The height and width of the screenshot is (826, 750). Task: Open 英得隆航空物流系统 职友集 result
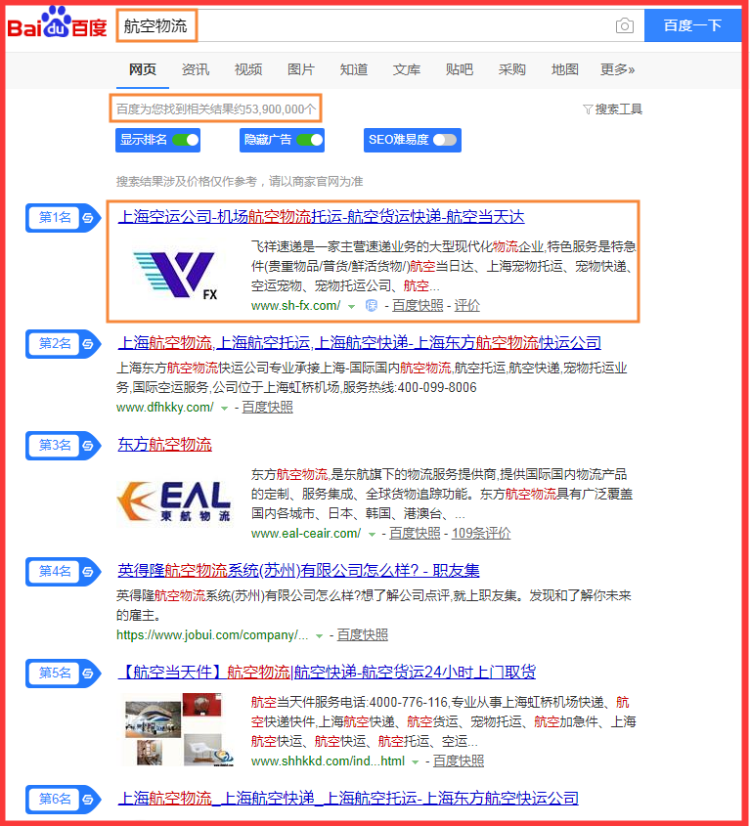pos(298,571)
